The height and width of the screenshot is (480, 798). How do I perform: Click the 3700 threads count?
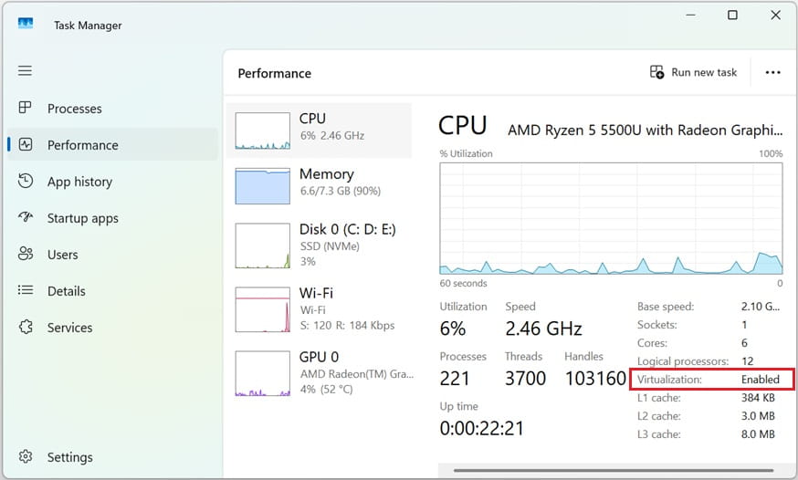[525, 379]
